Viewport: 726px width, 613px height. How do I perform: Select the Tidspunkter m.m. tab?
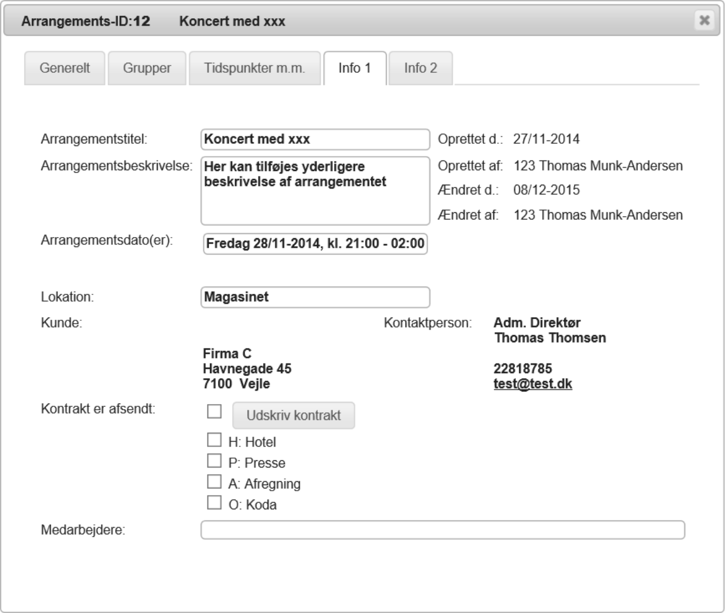(x=254, y=68)
